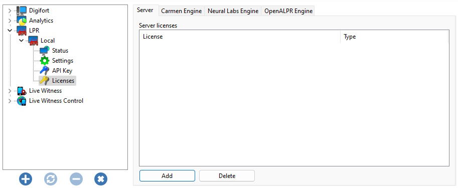Viewport: 458px width, 188px height.
Task: Collapse the Local server node
Action: pyautogui.click(x=21, y=40)
